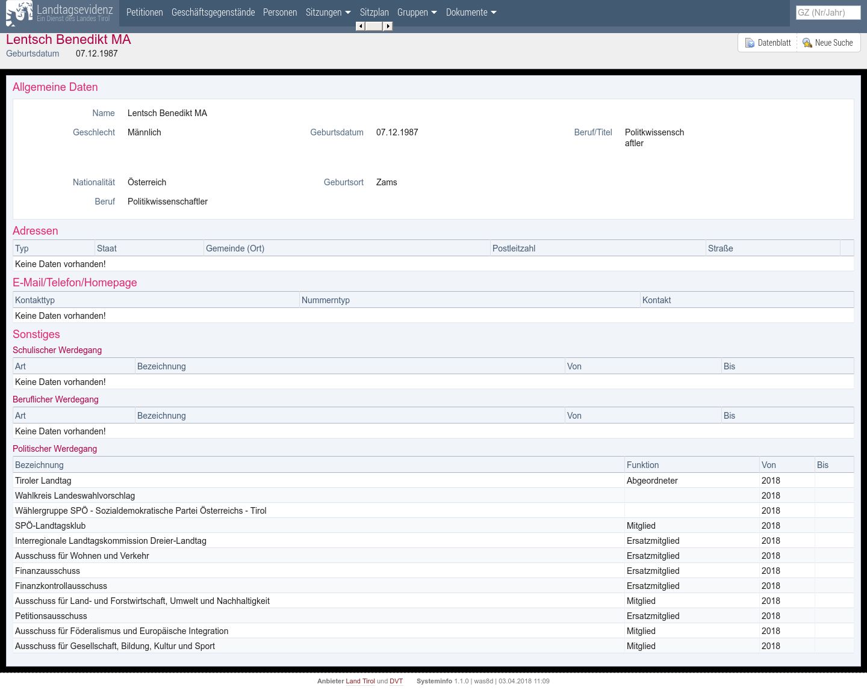Screen dimensions: 867x690
Task: Sort by Nummerntyp column header
Action: pos(470,300)
